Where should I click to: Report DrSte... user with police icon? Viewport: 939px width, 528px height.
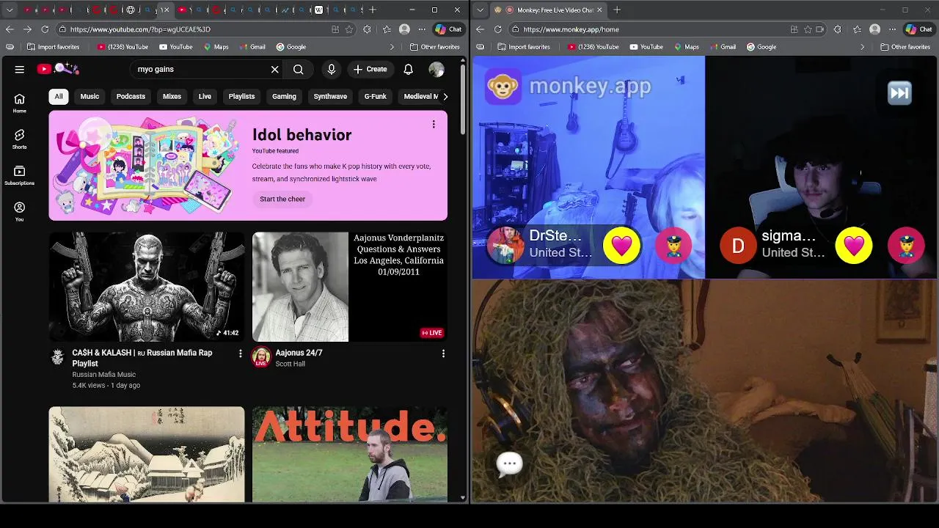point(673,245)
